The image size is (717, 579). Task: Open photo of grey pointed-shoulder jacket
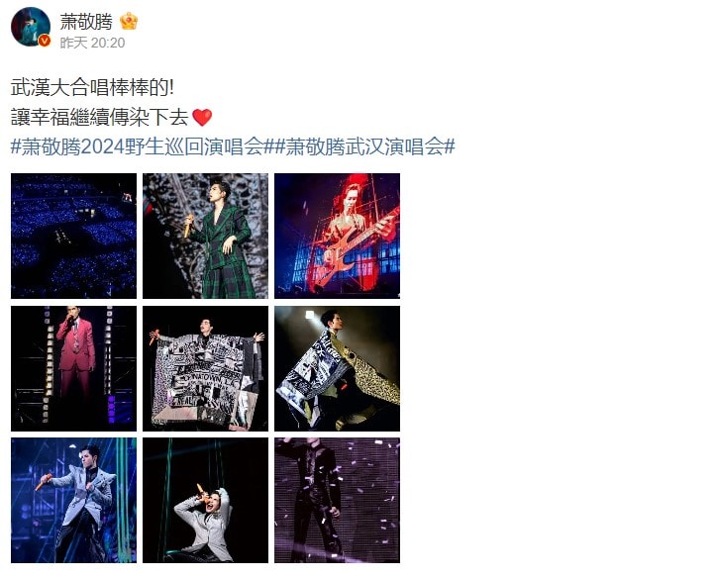[x=73, y=500]
